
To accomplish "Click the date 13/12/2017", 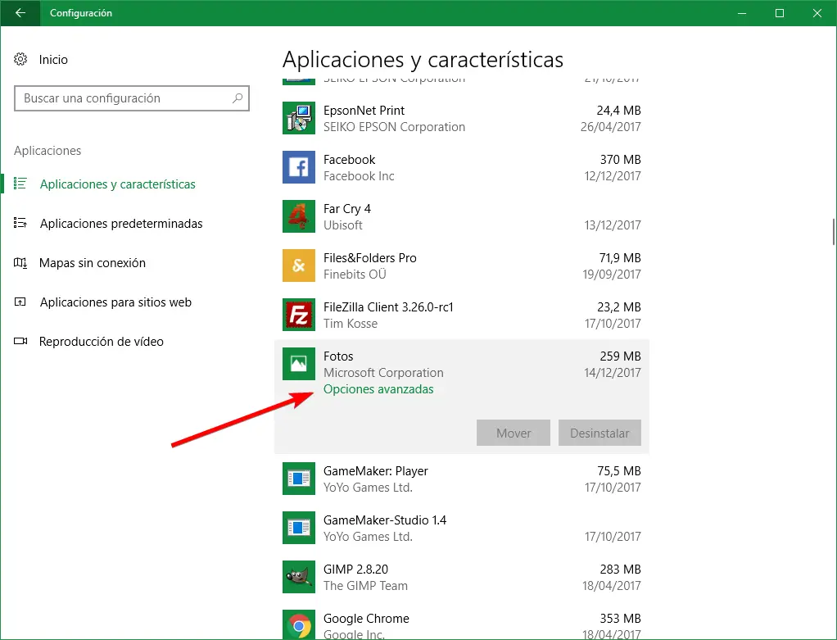I will (613, 225).
